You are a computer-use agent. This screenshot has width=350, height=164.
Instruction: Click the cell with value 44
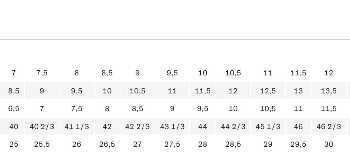click(203, 126)
